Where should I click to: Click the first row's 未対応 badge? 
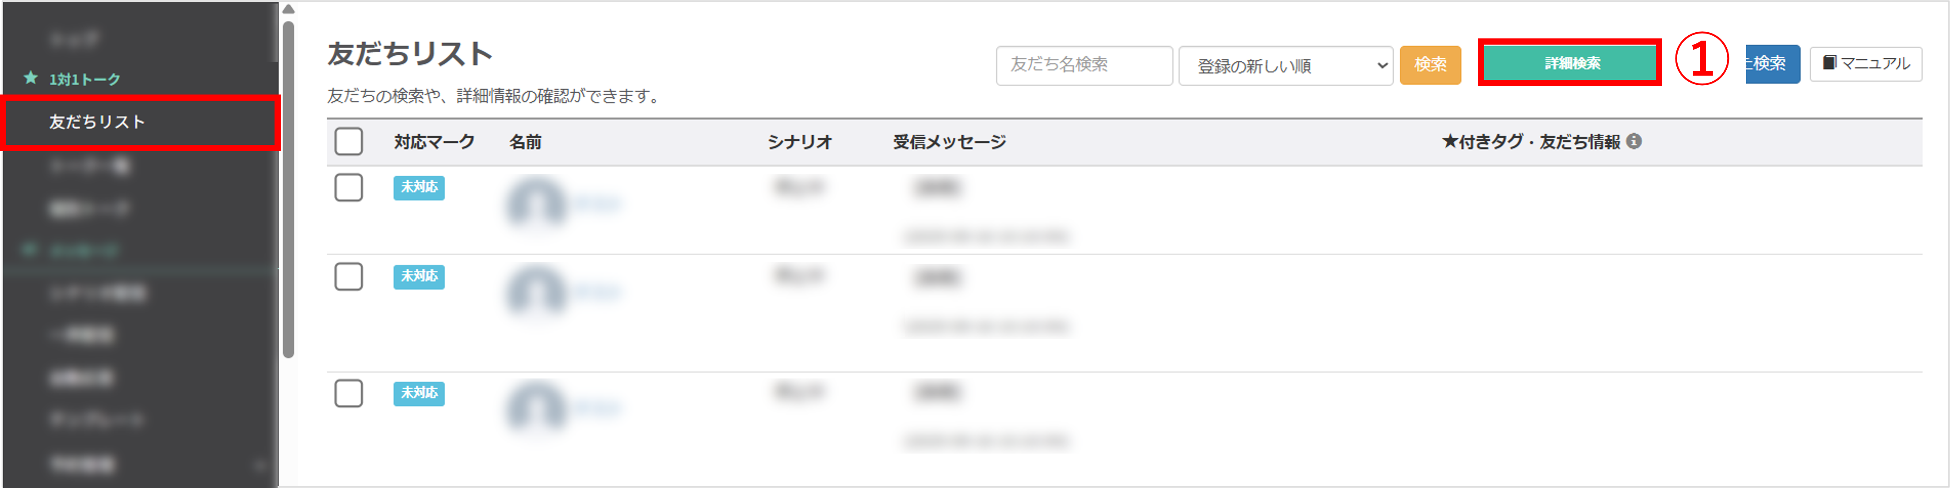pyautogui.click(x=419, y=188)
